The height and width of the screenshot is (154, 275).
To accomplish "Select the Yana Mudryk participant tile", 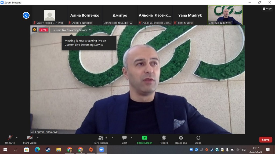I will pyautogui.click(x=190, y=16).
